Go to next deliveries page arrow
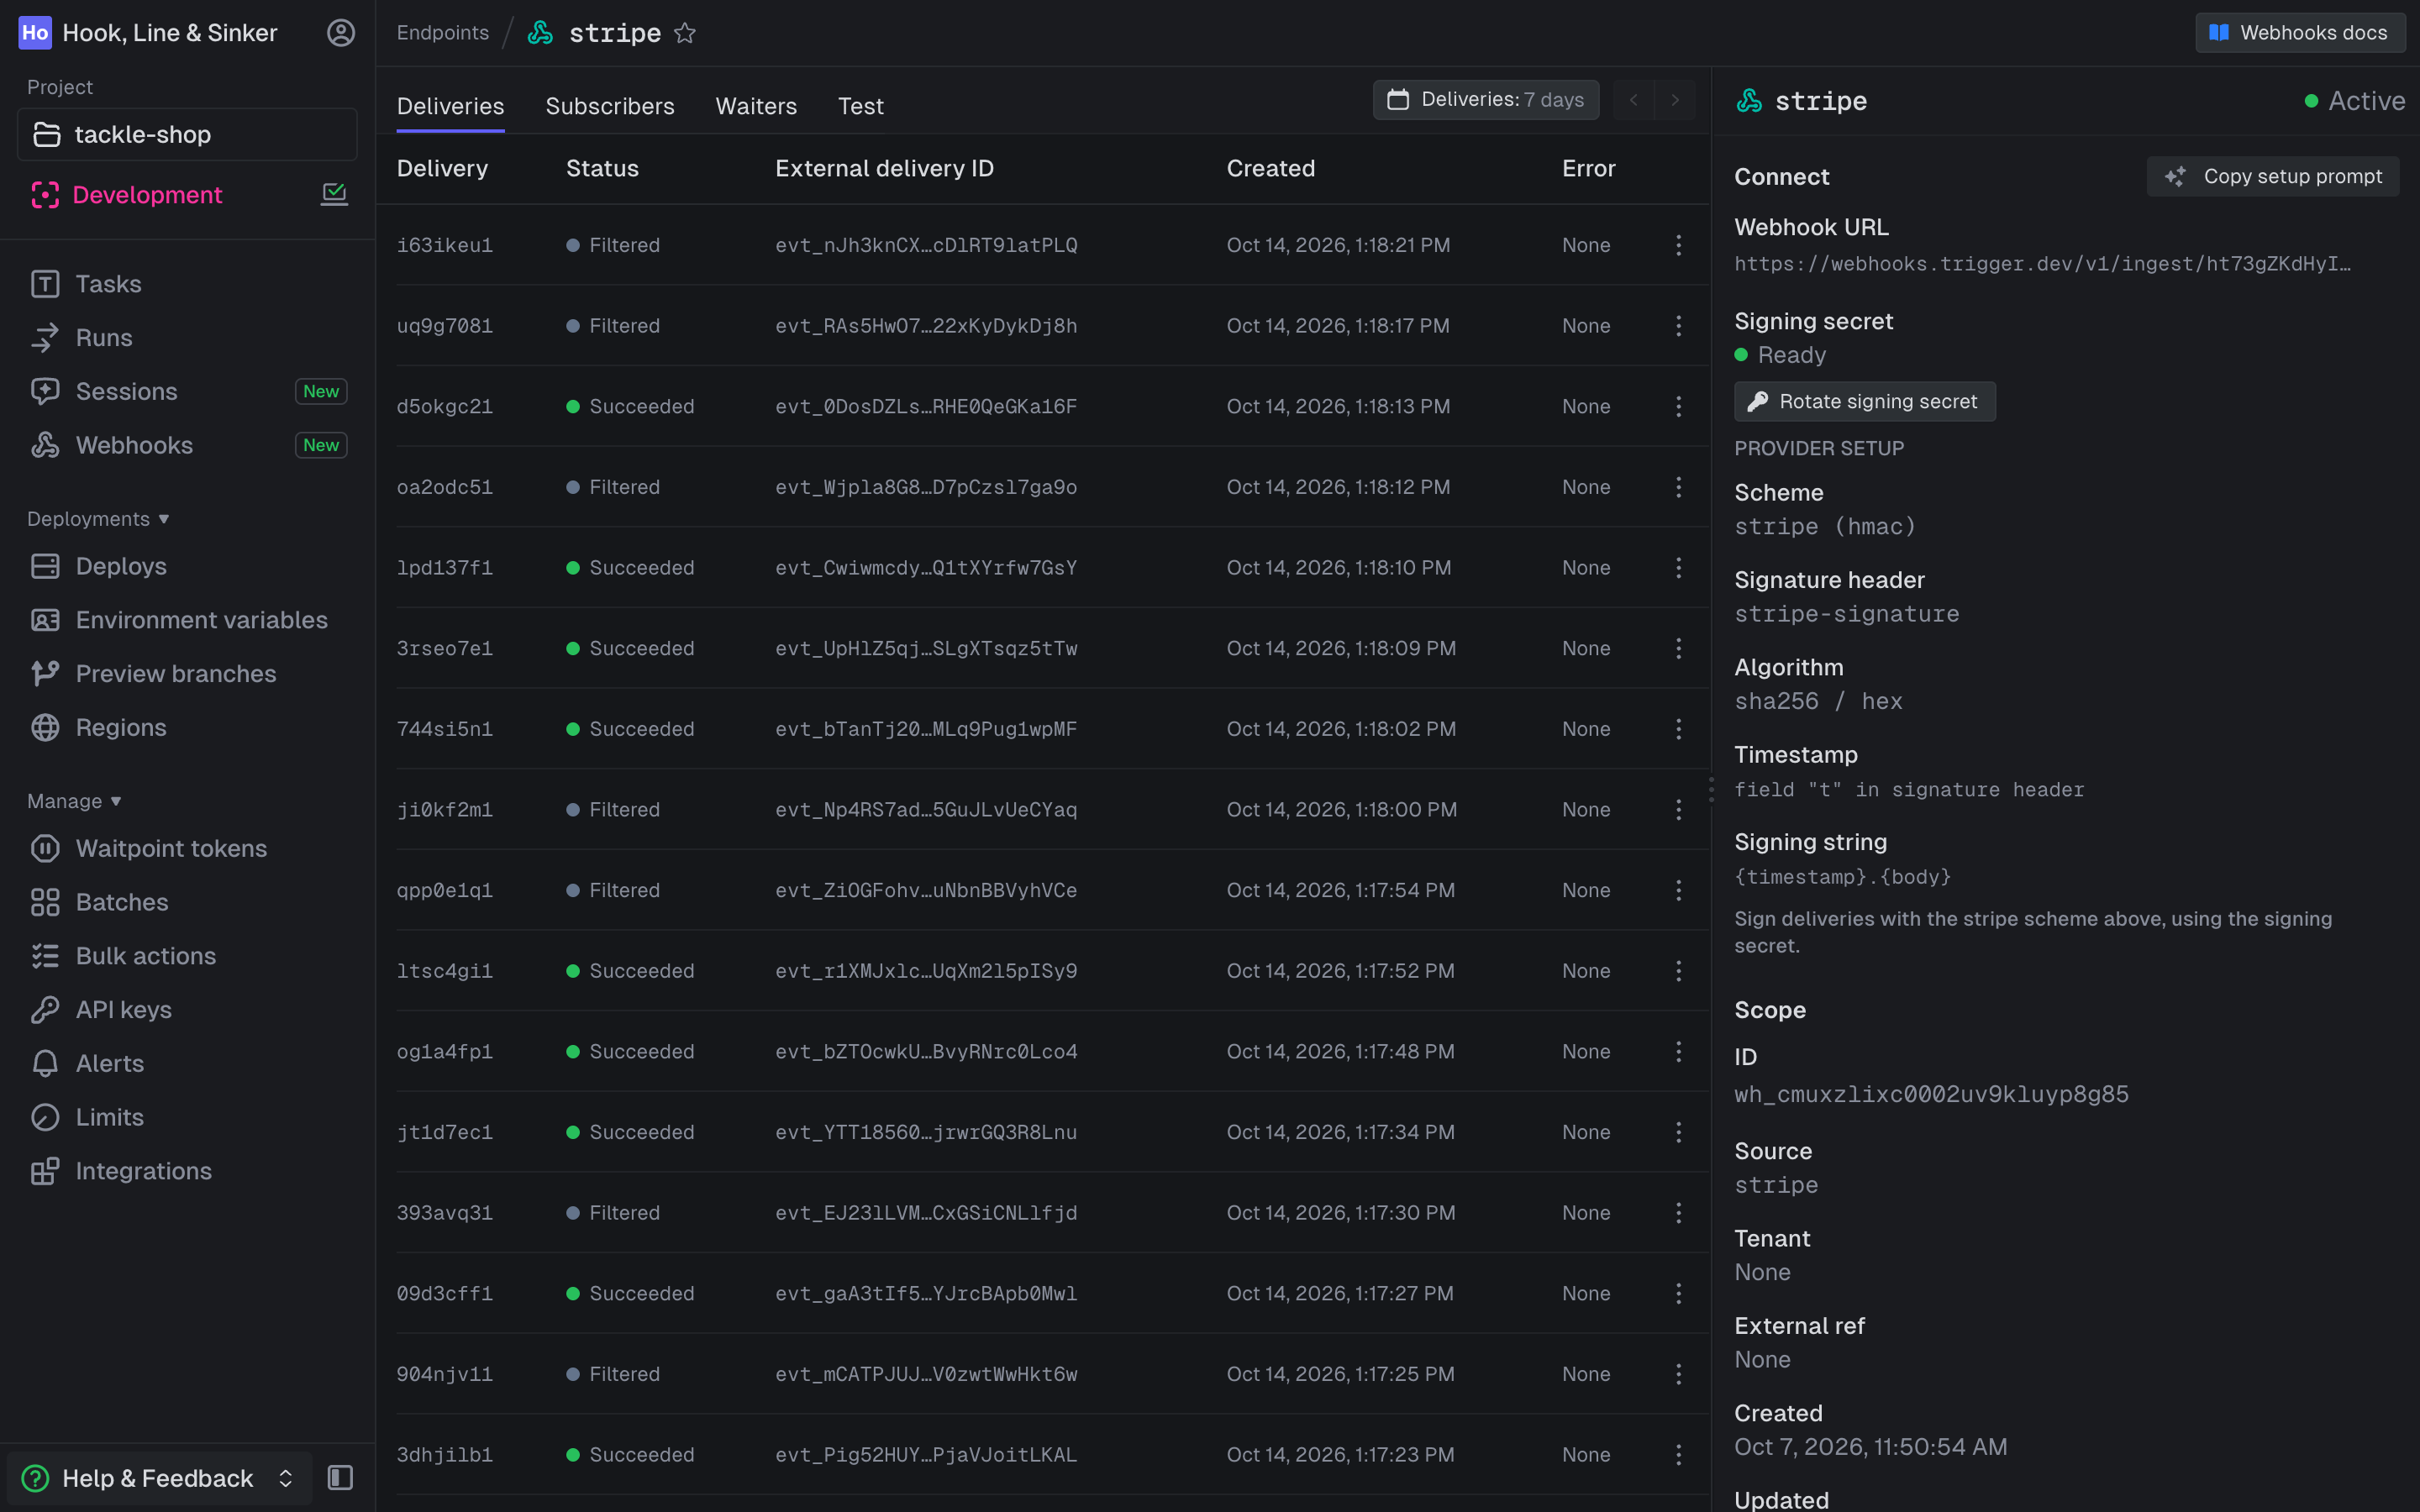Screen dimensions: 2420x1512 click(x=1675, y=100)
